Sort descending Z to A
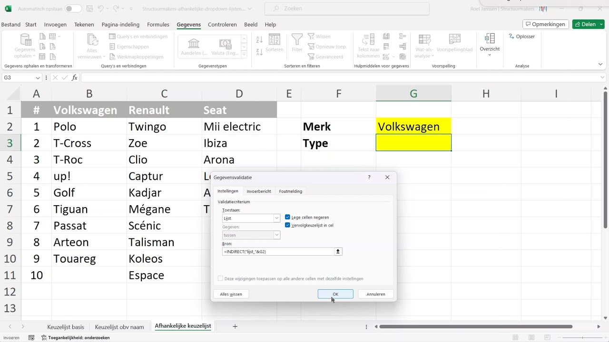The width and height of the screenshot is (609, 342). click(x=259, y=52)
